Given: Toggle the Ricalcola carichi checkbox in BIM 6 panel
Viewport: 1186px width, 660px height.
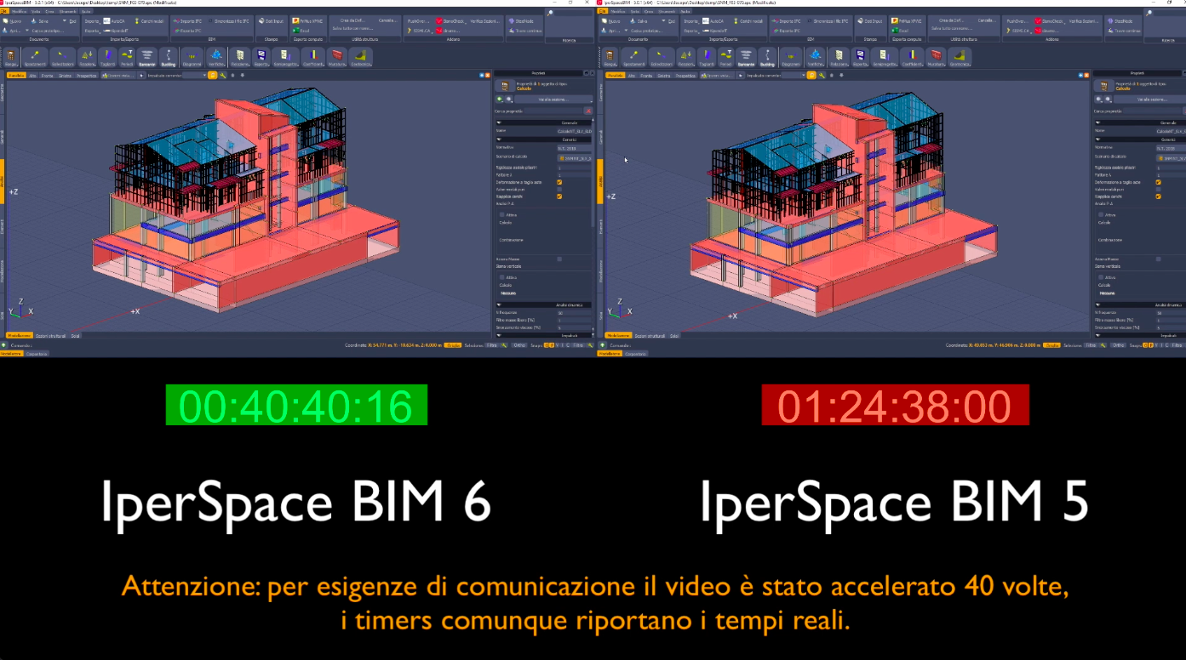Looking at the screenshot, I should (559, 196).
